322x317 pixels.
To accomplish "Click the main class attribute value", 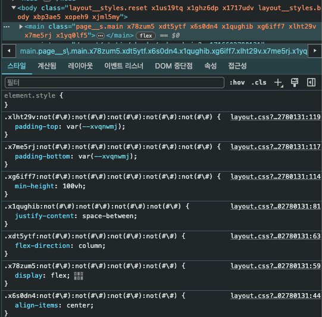I will [x=170, y=31].
